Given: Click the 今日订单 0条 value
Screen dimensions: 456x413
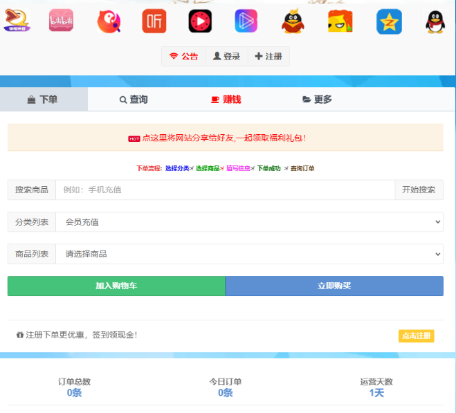Looking at the screenshot, I should [x=226, y=393].
